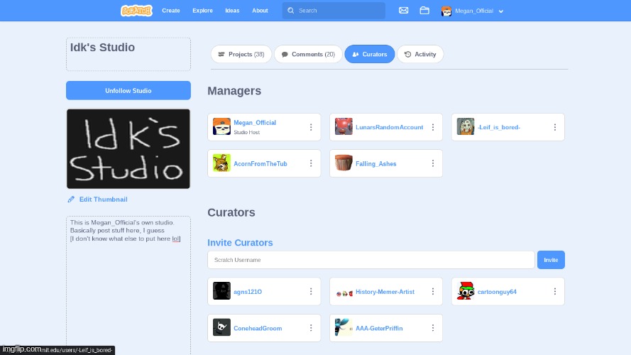Click the Falling_Ashes avatar
The image size is (631, 355).
pyautogui.click(x=344, y=163)
